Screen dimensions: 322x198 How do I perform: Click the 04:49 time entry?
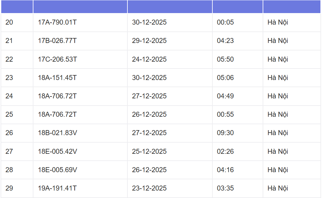coord(225,96)
